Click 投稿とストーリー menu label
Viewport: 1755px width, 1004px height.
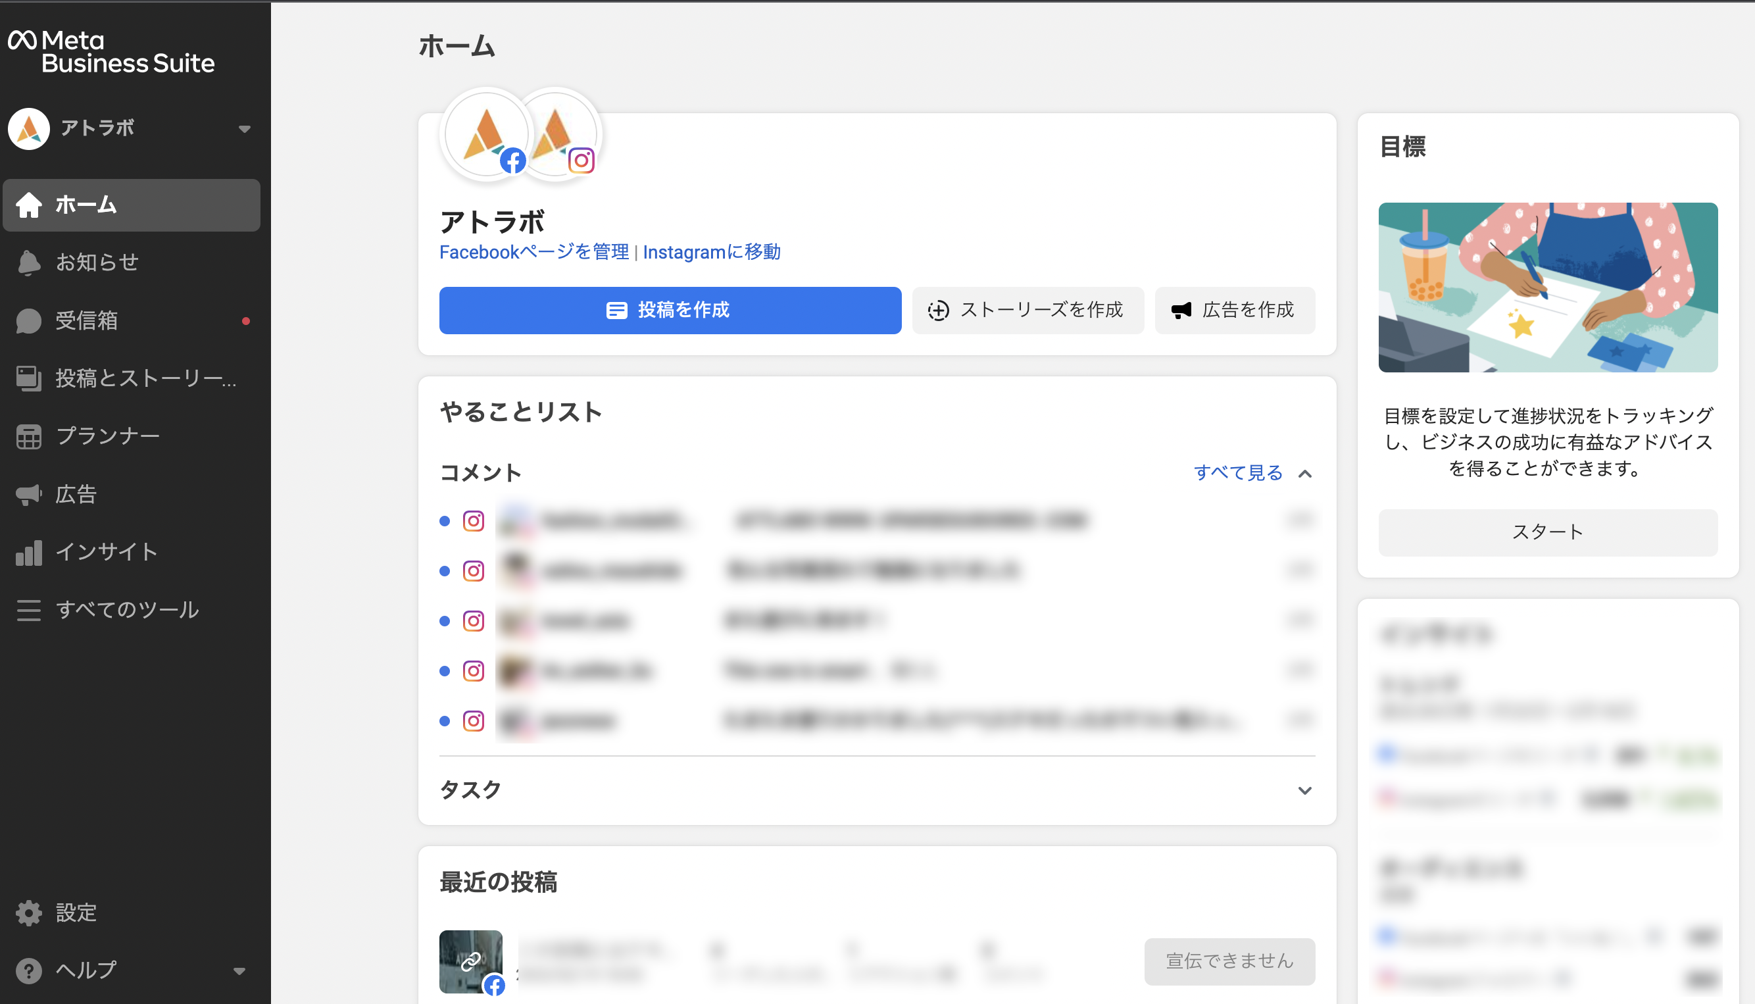[146, 378]
